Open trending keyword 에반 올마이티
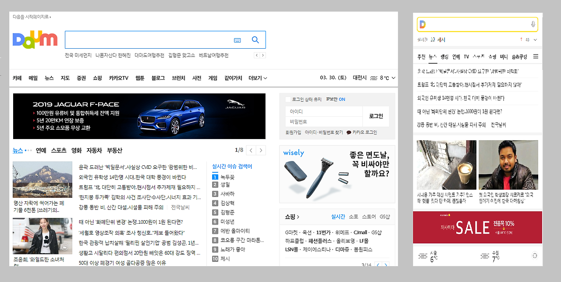The image size is (561, 282). (x=235, y=231)
